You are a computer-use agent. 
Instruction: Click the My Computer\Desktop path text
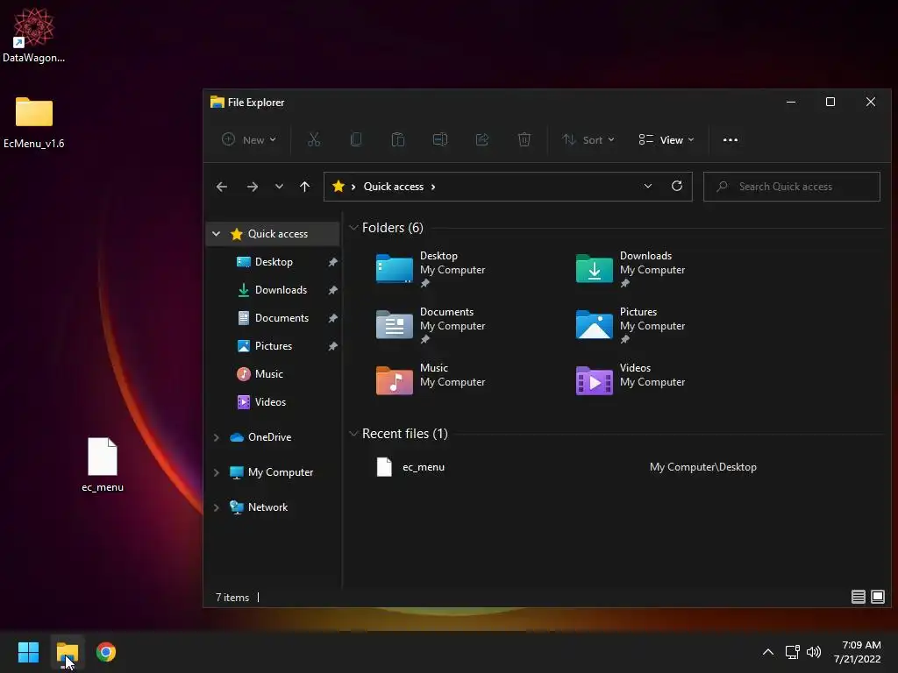(x=702, y=468)
